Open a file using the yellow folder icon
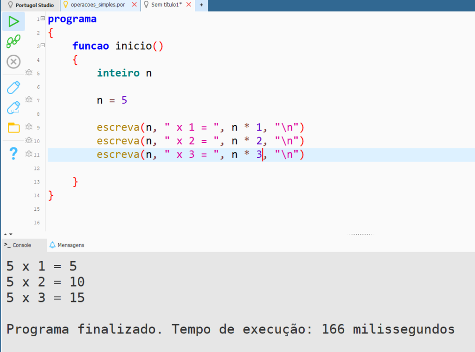 click(x=13, y=128)
